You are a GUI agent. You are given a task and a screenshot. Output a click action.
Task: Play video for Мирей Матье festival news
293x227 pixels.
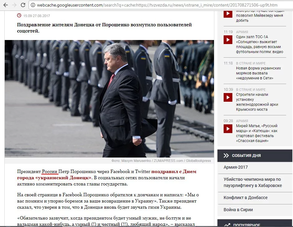coord(228,129)
